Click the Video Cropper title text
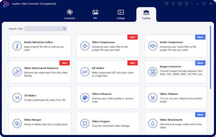216x137 pixels. click(101, 121)
